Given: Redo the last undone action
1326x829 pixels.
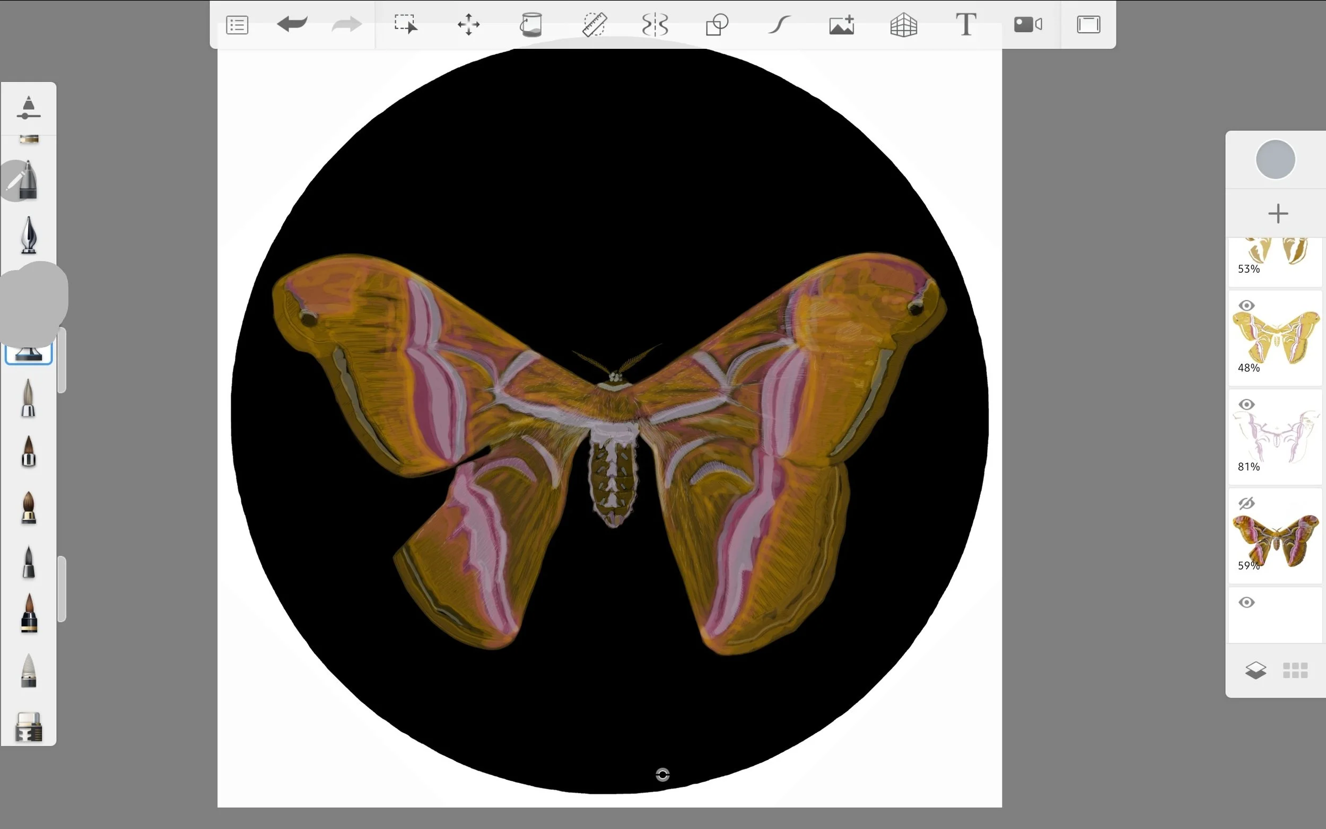Looking at the screenshot, I should (346, 24).
